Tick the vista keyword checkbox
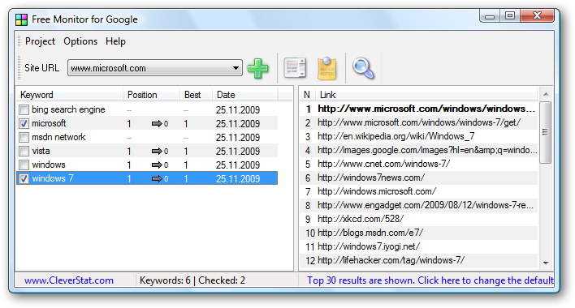 (24, 151)
